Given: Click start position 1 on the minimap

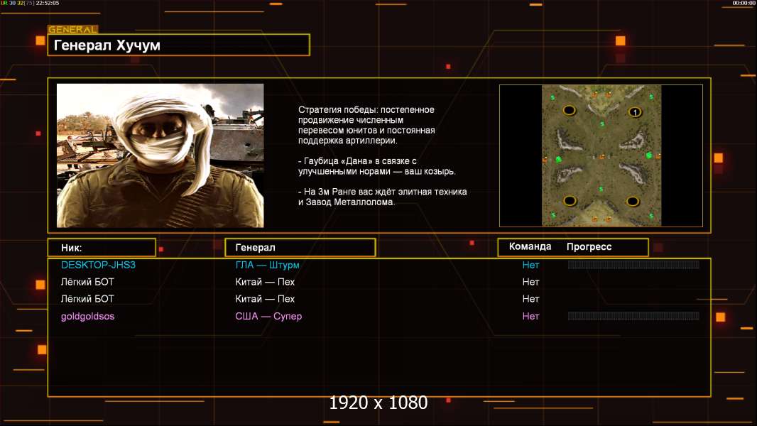Looking at the screenshot, I should pos(634,111).
